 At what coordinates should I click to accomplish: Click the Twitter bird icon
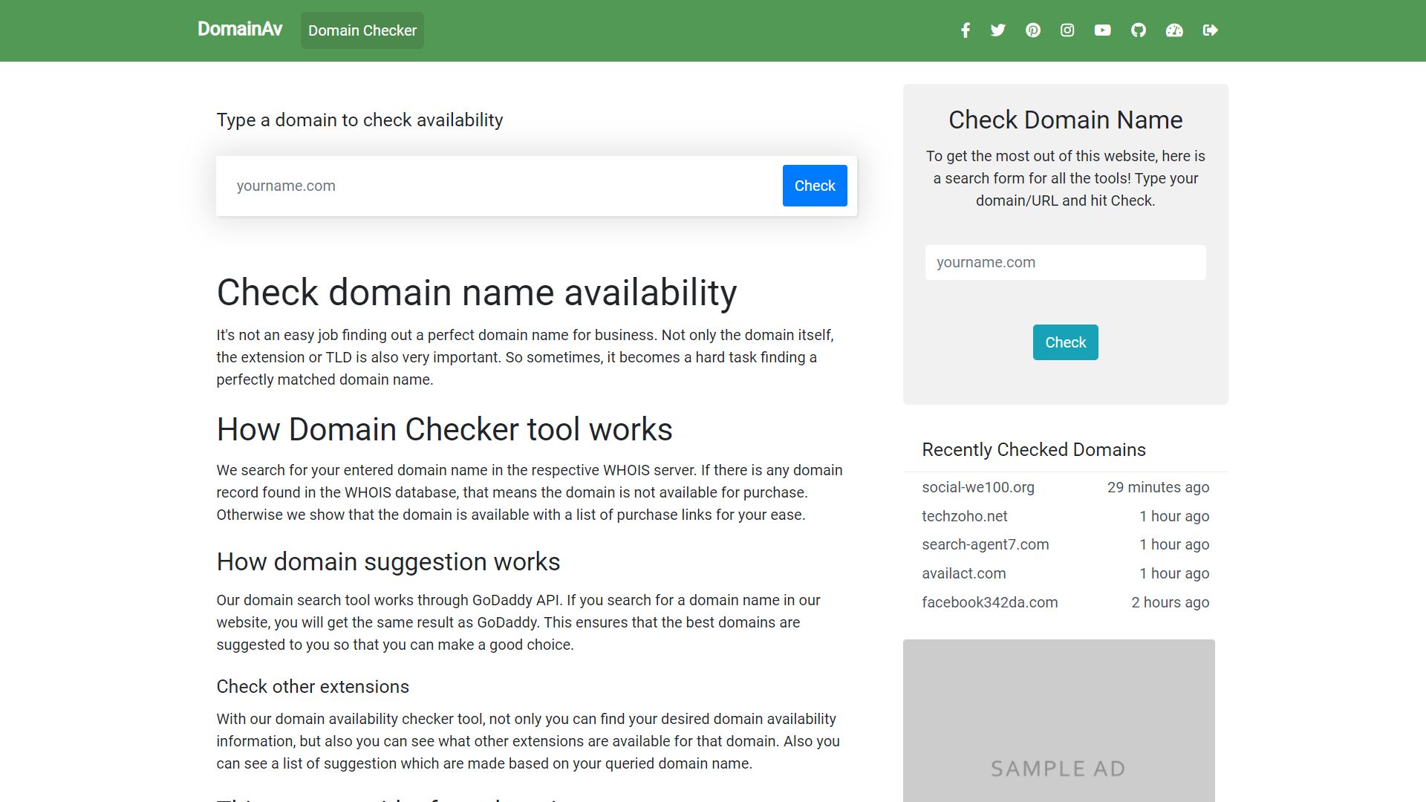coord(997,30)
